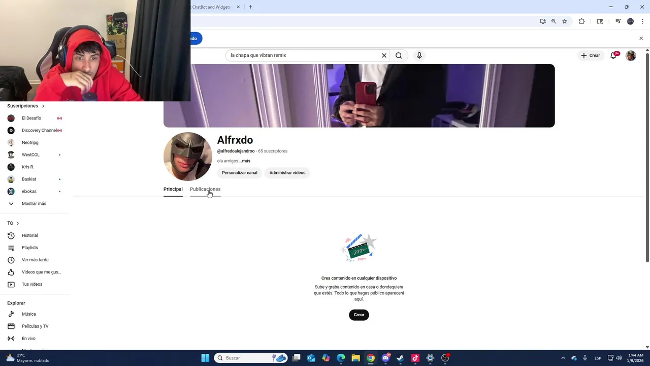The image size is (650, 366).
Task: Open Discord from taskbar
Action: coord(385,358)
